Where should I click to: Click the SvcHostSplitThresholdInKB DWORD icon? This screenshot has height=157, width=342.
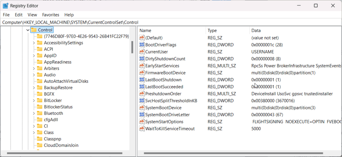click(x=142, y=101)
